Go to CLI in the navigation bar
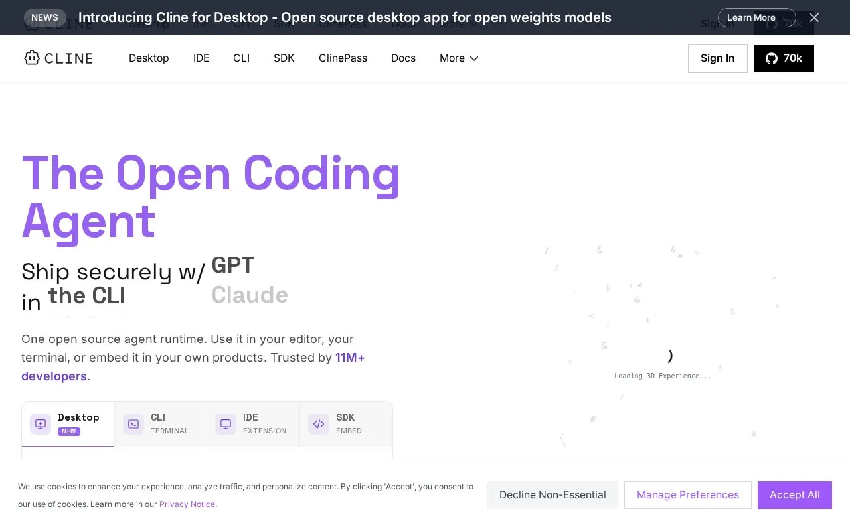Viewport: 850px width, 531px height. [x=242, y=58]
